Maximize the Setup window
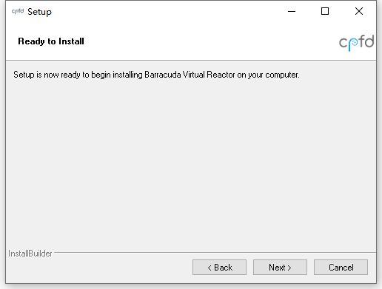382x289 pixels. [x=325, y=11]
